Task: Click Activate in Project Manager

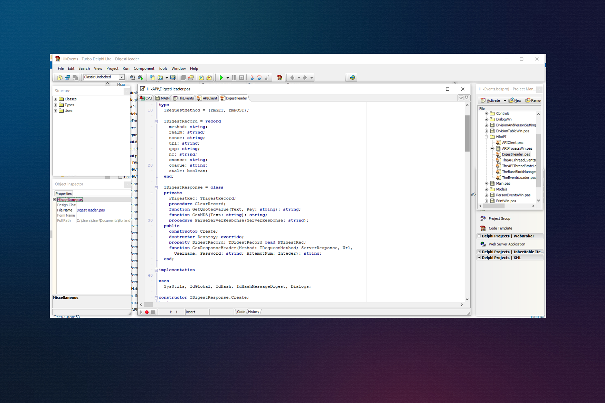Action: coord(490,101)
